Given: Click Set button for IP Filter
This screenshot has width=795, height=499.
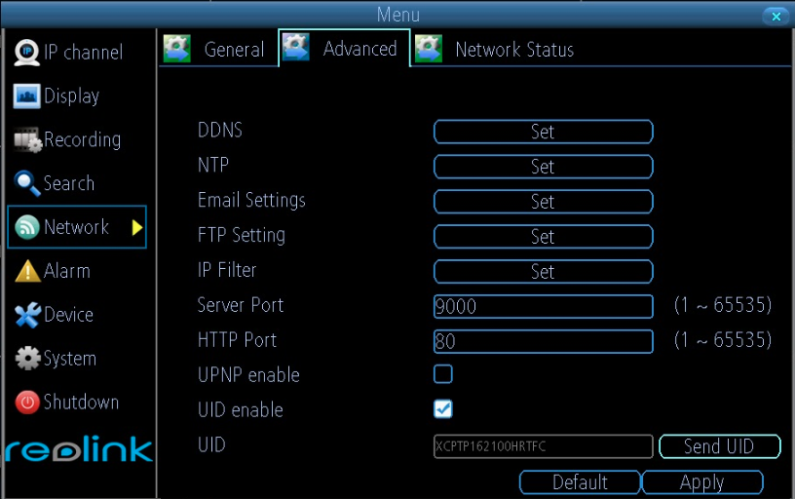Looking at the screenshot, I should [x=543, y=272].
